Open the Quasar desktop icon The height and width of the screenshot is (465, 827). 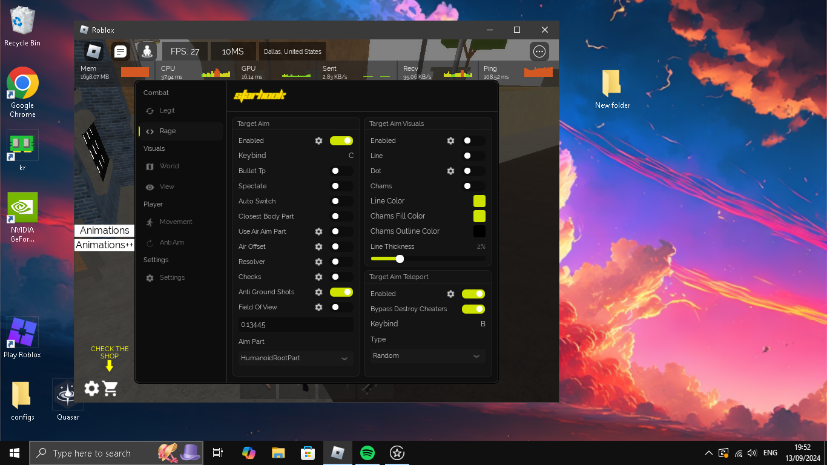[68, 400]
